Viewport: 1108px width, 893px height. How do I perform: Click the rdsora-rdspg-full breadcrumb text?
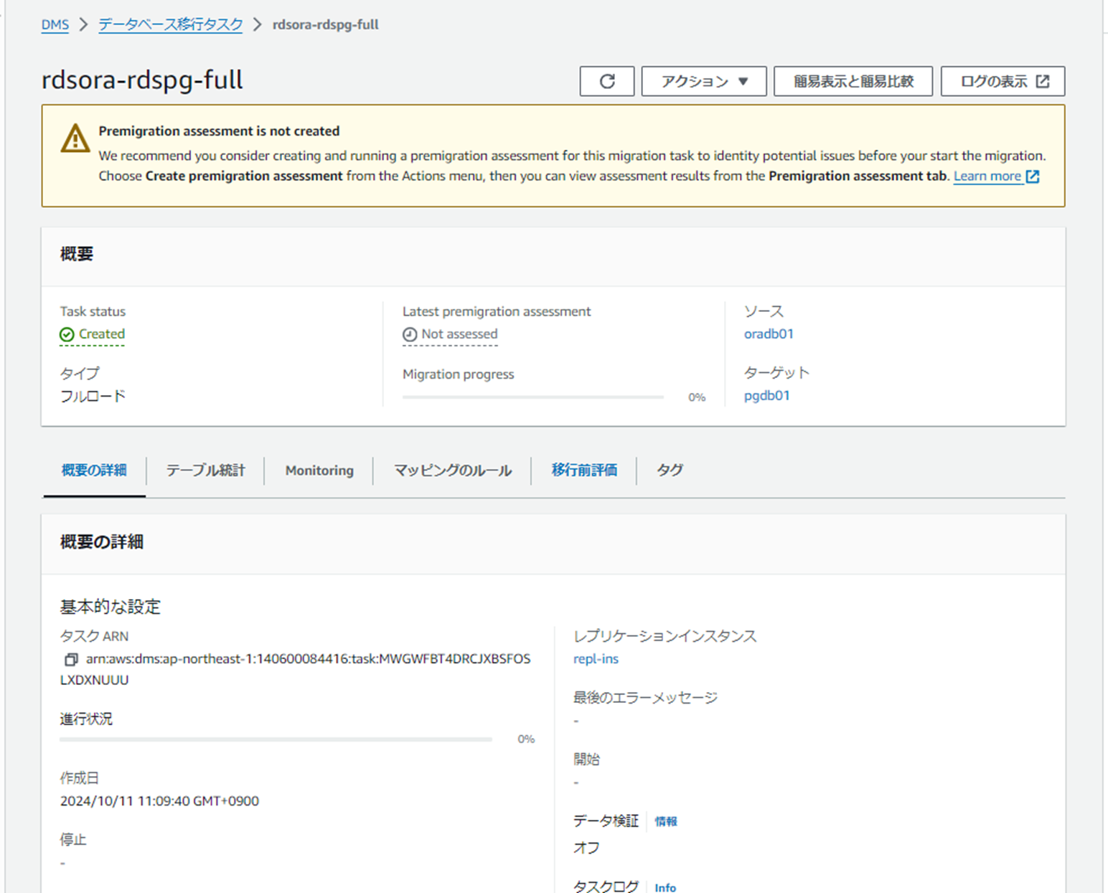pos(326,24)
